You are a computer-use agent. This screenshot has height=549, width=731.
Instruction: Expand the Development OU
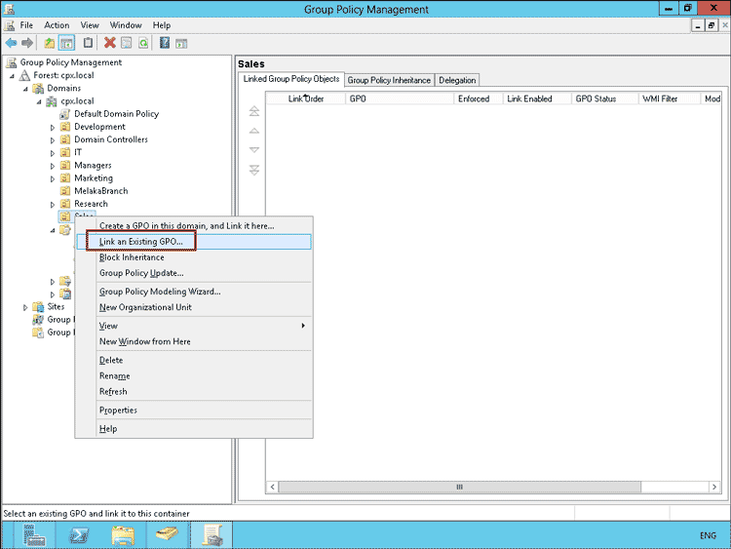(x=53, y=128)
